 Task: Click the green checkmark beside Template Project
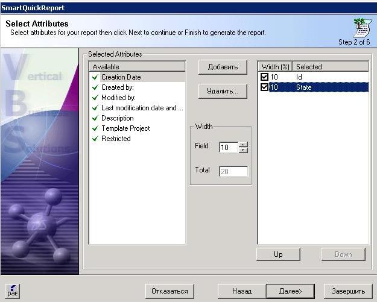click(x=95, y=128)
